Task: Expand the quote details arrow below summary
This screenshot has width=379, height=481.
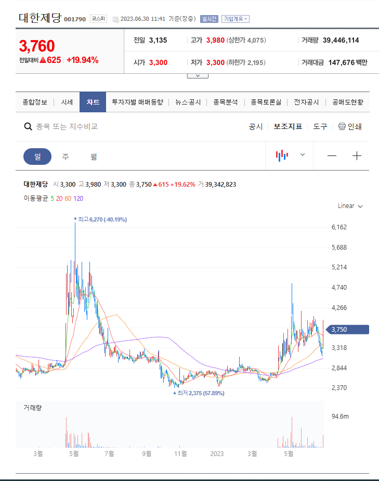Action: point(198,76)
